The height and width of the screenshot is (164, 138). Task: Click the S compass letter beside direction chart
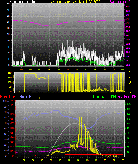130,82
